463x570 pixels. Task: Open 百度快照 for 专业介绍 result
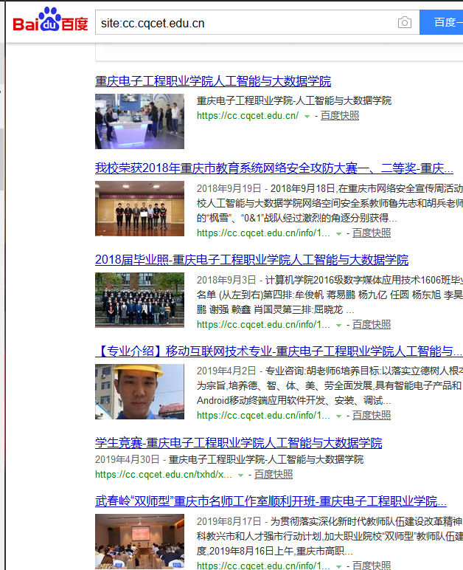pyautogui.click(x=371, y=416)
